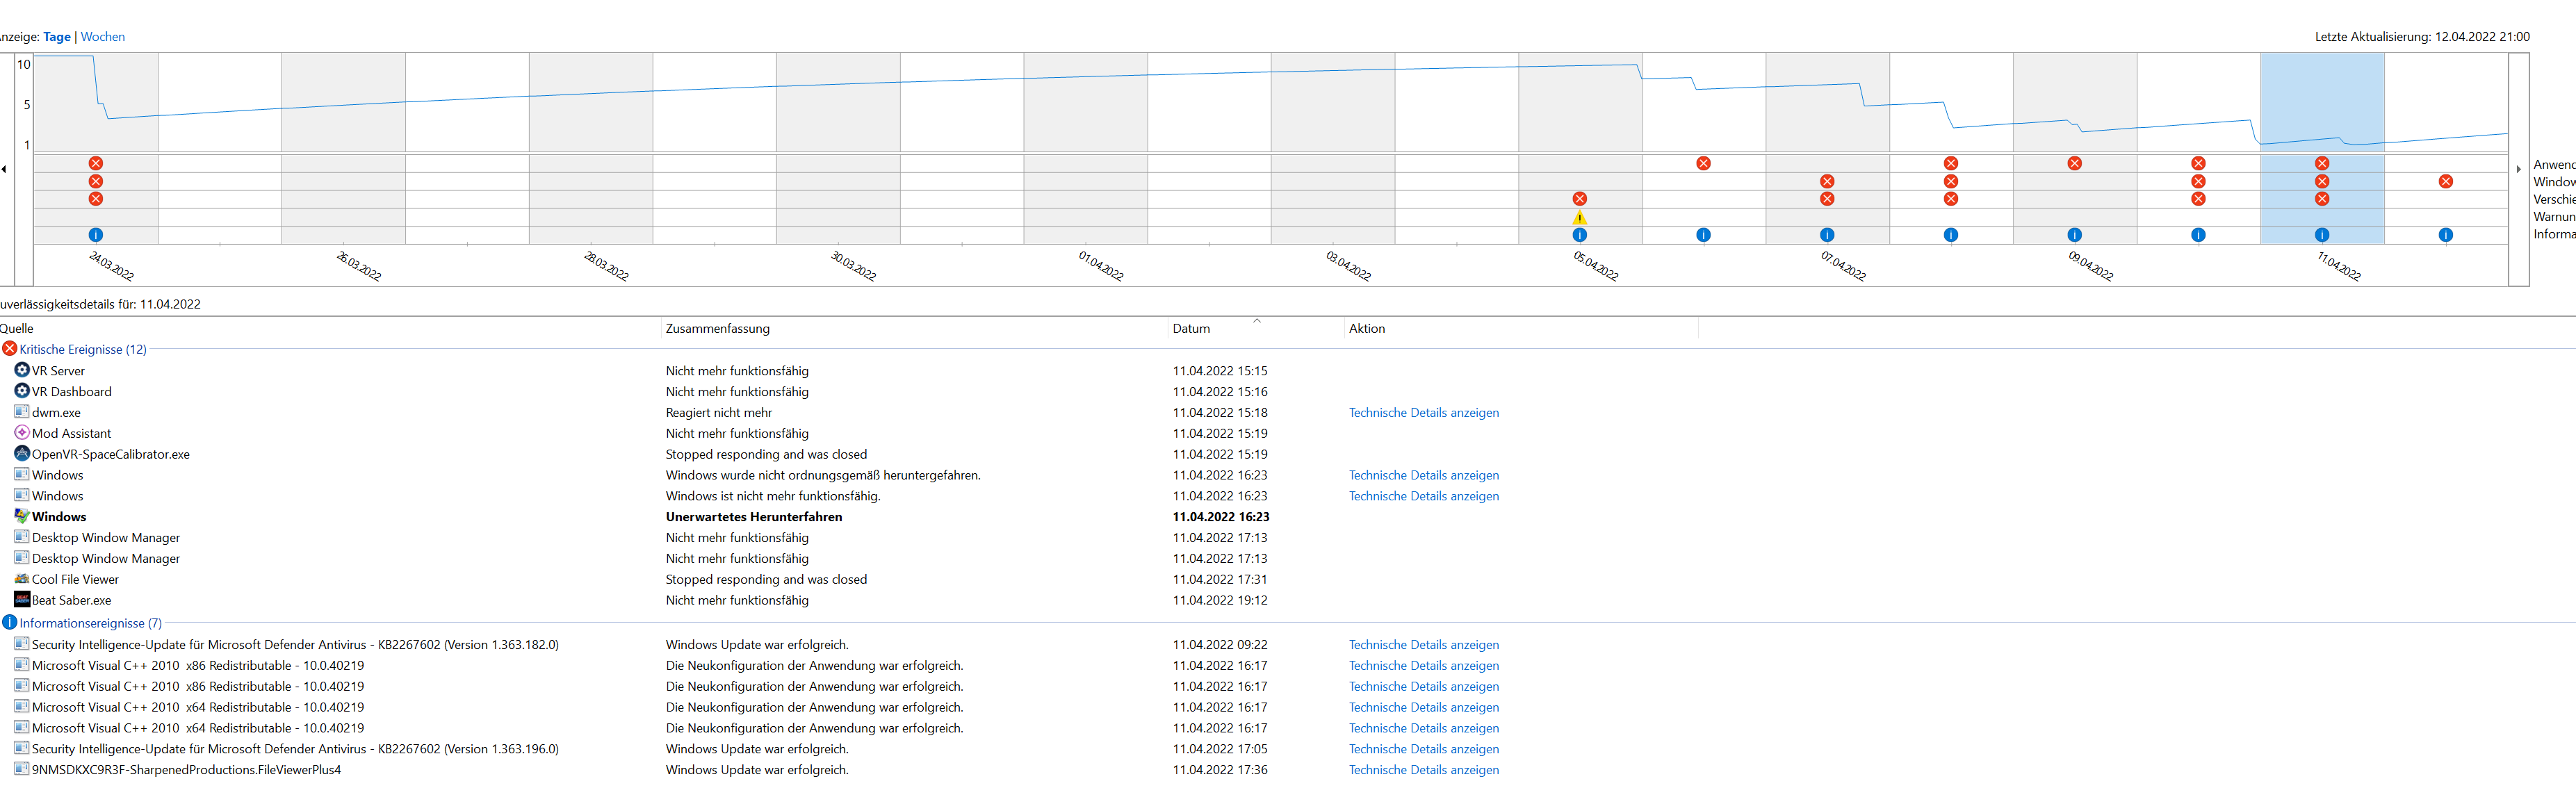Switch chart view to Tage
Image resolution: width=2576 pixels, height=804 pixels.
tap(56, 37)
